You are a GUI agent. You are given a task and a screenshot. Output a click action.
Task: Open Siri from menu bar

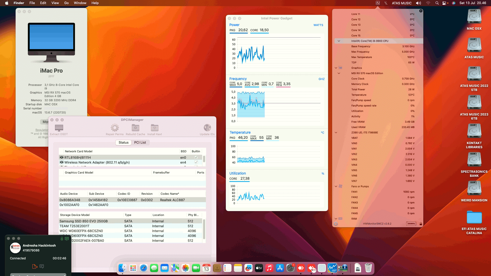[x=454, y=3]
